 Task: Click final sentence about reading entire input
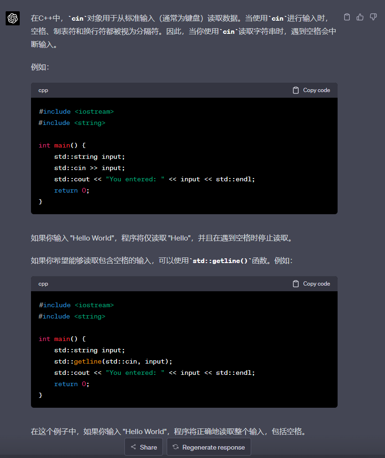coord(169,431)
